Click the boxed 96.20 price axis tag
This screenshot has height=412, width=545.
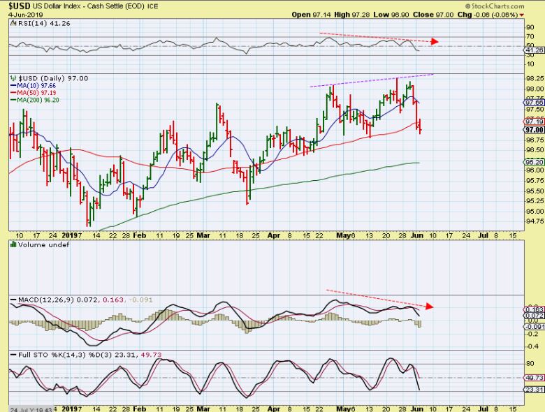[x=534, y=162]
